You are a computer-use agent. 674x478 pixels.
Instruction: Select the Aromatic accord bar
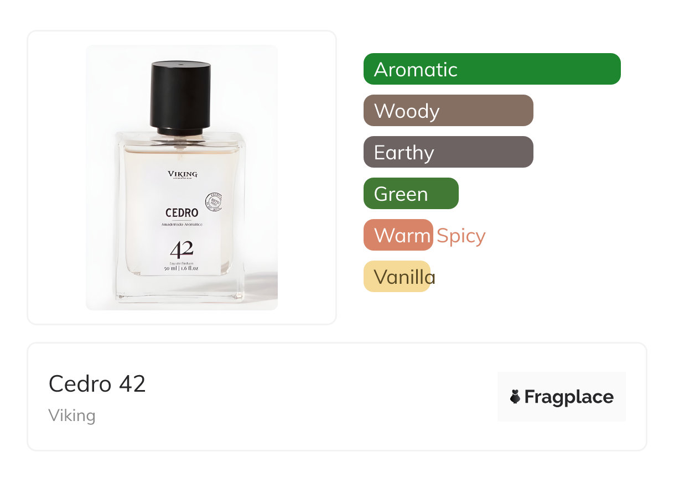[x=492, y=69]
